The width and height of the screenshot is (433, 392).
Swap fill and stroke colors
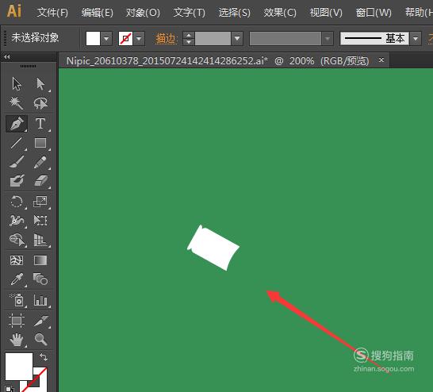click(x=44, y=357)
